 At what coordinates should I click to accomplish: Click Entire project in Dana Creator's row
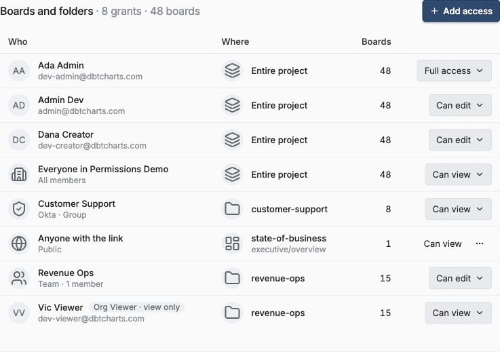(279, 140)
